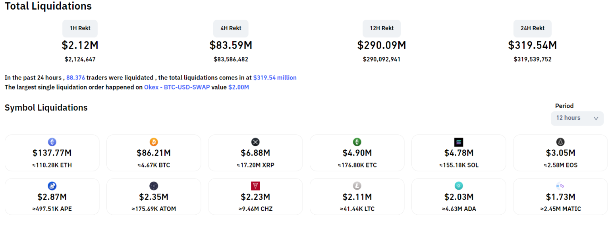Click the Solana logo icon

[459, 142]
